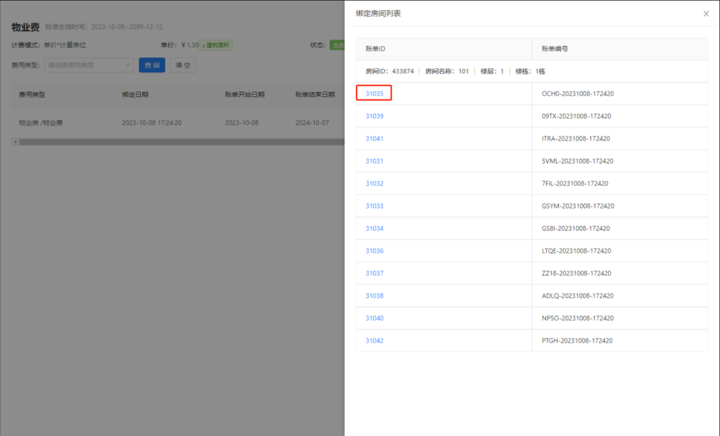
Task: Click the 清空 button
Action: point(183,65)
